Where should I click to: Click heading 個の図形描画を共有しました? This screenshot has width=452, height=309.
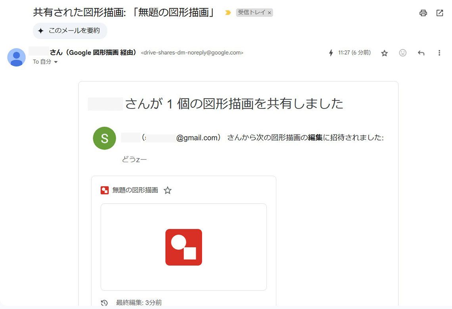click(260, 104)
